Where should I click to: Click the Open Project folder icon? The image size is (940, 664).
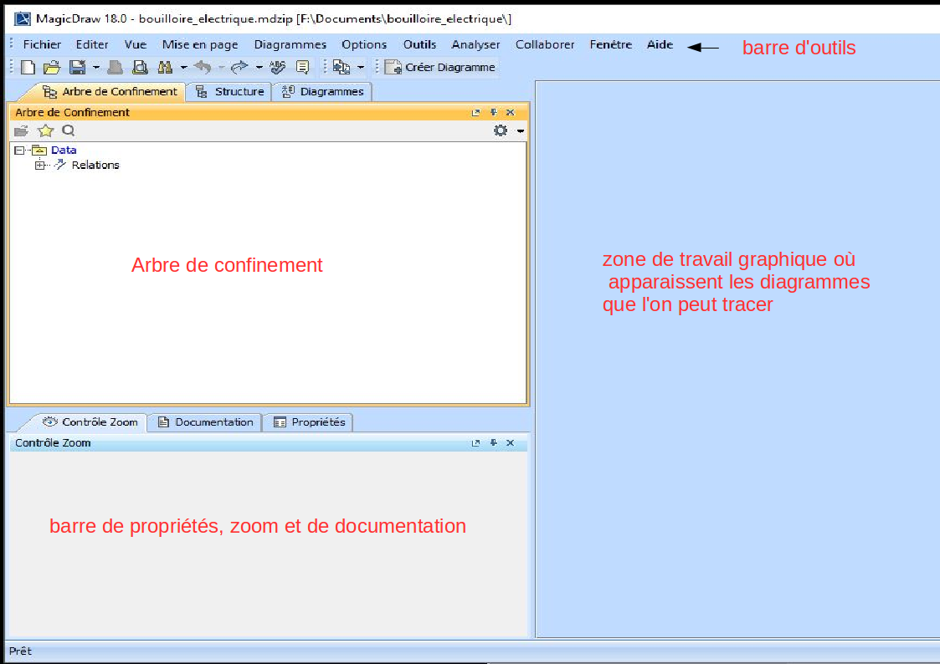51,68
